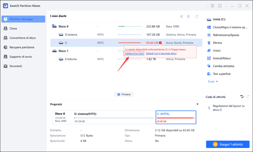This screenshot has height=152, width=253.
Task: Click the Unità (C:) header
Action: coord(216,19)
